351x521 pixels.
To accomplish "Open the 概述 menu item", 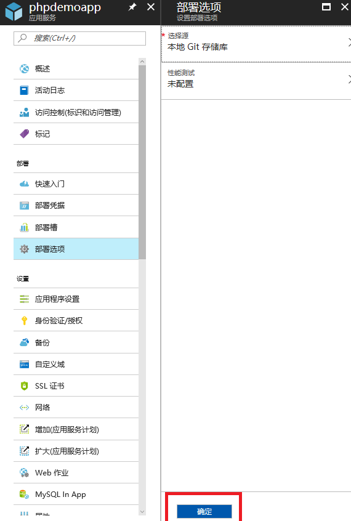I will (x=76, y=69).
